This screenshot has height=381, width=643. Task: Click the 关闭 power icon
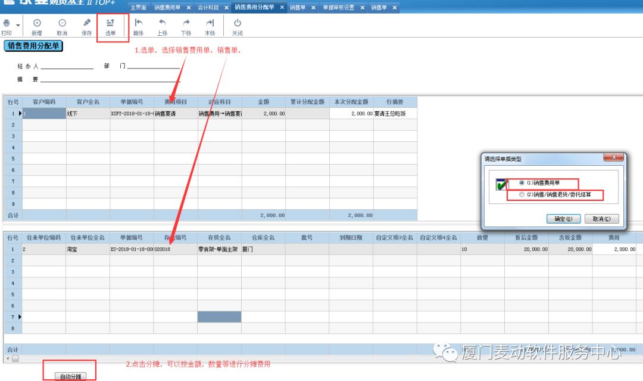[x=237, y=24]
